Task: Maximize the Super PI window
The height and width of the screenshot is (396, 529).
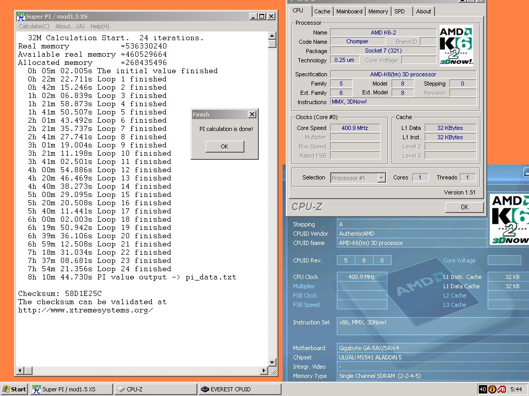Action: [x=262, y=16]
